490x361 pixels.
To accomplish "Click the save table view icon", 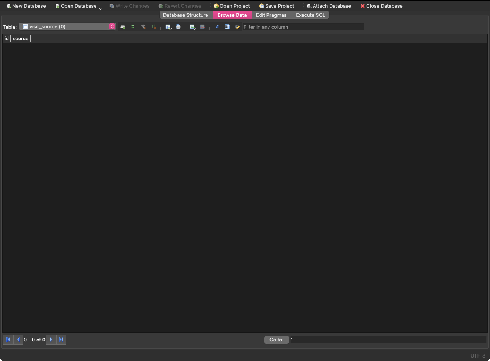I will [168, 27].
